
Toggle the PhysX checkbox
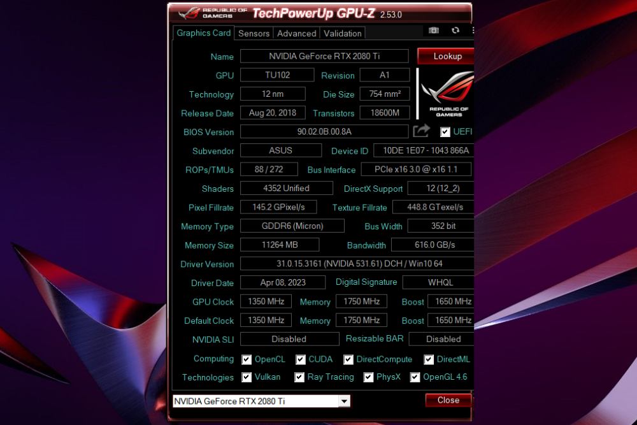click(368, 377)
